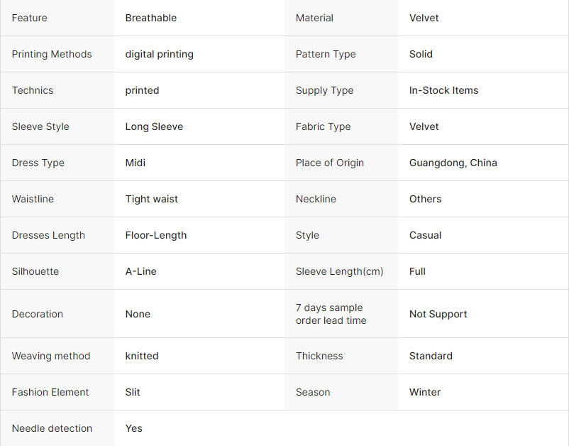The width and height of the screenshot is (569, 446).
Task: Click the Floor-Length value
Action: (x=156, y=235)
